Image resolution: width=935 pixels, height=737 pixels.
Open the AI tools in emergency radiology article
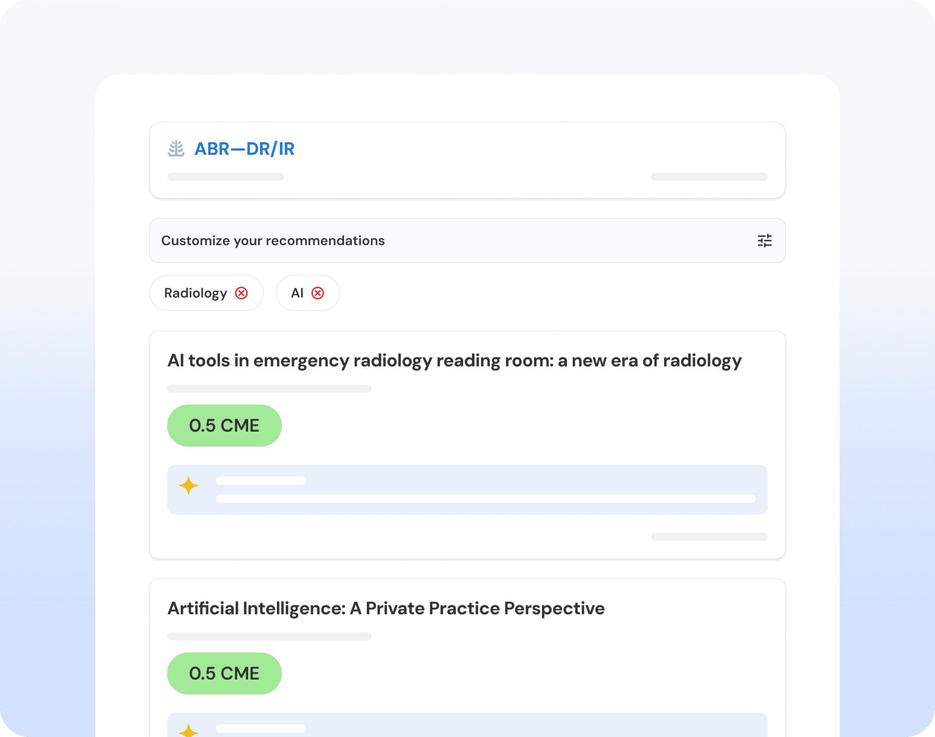454,361
